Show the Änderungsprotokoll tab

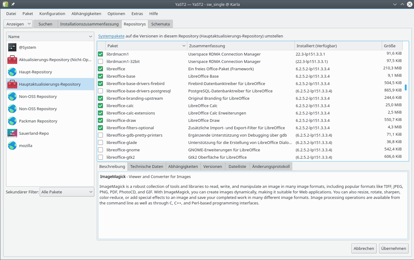tap(271, 166)
